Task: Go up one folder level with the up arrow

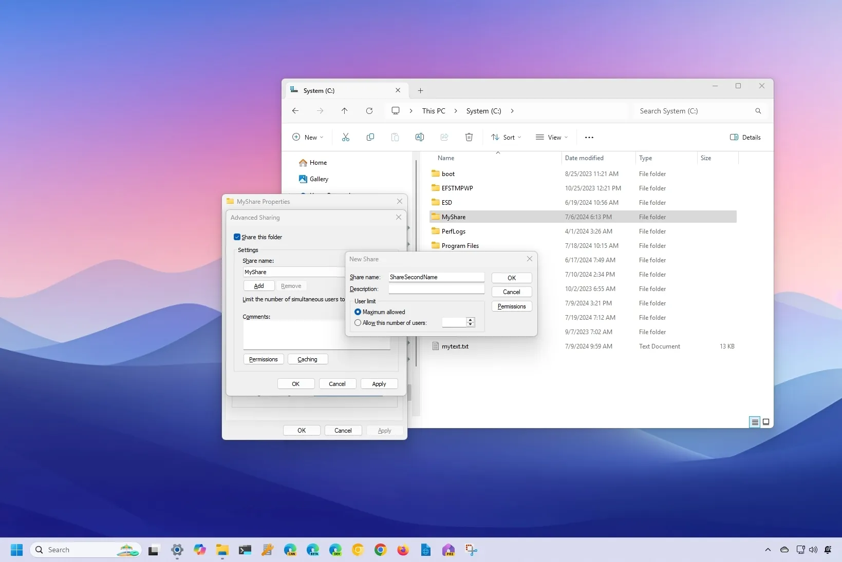Action: (x=345, y=111)
